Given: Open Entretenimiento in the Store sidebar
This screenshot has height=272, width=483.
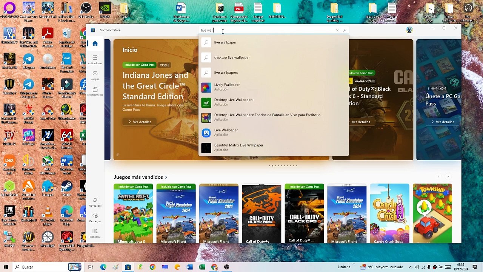Looking at the screenshot, I should (x=95, y=91).
